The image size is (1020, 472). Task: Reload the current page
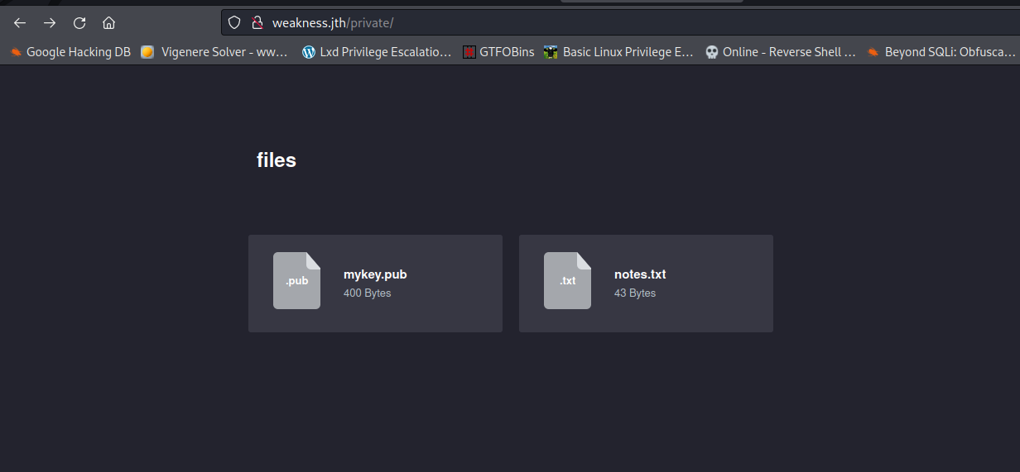(79, 23)
